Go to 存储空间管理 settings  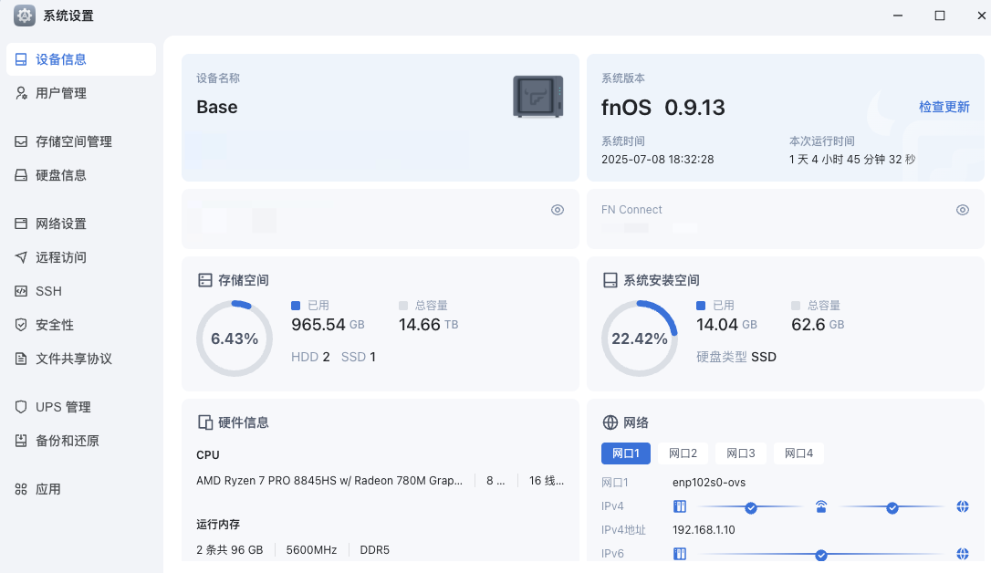coord(73,141)
